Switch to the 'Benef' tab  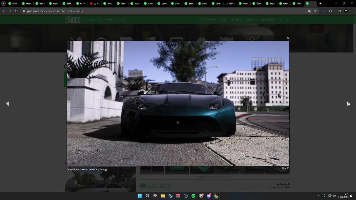190,4
